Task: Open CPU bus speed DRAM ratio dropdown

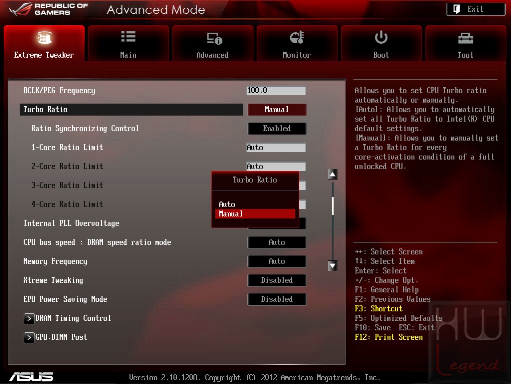Action: click(277, 242)
